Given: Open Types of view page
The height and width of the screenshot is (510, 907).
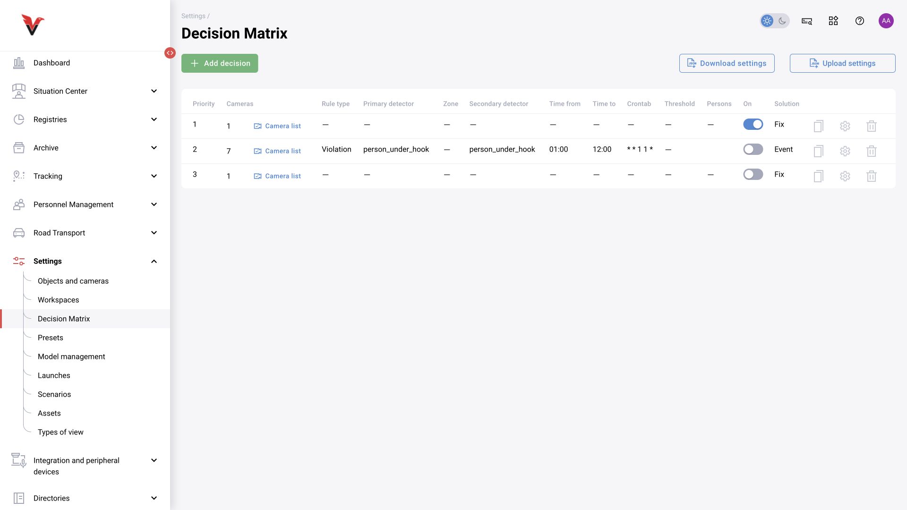Looking at the screenshot, I should pos(60,432).
